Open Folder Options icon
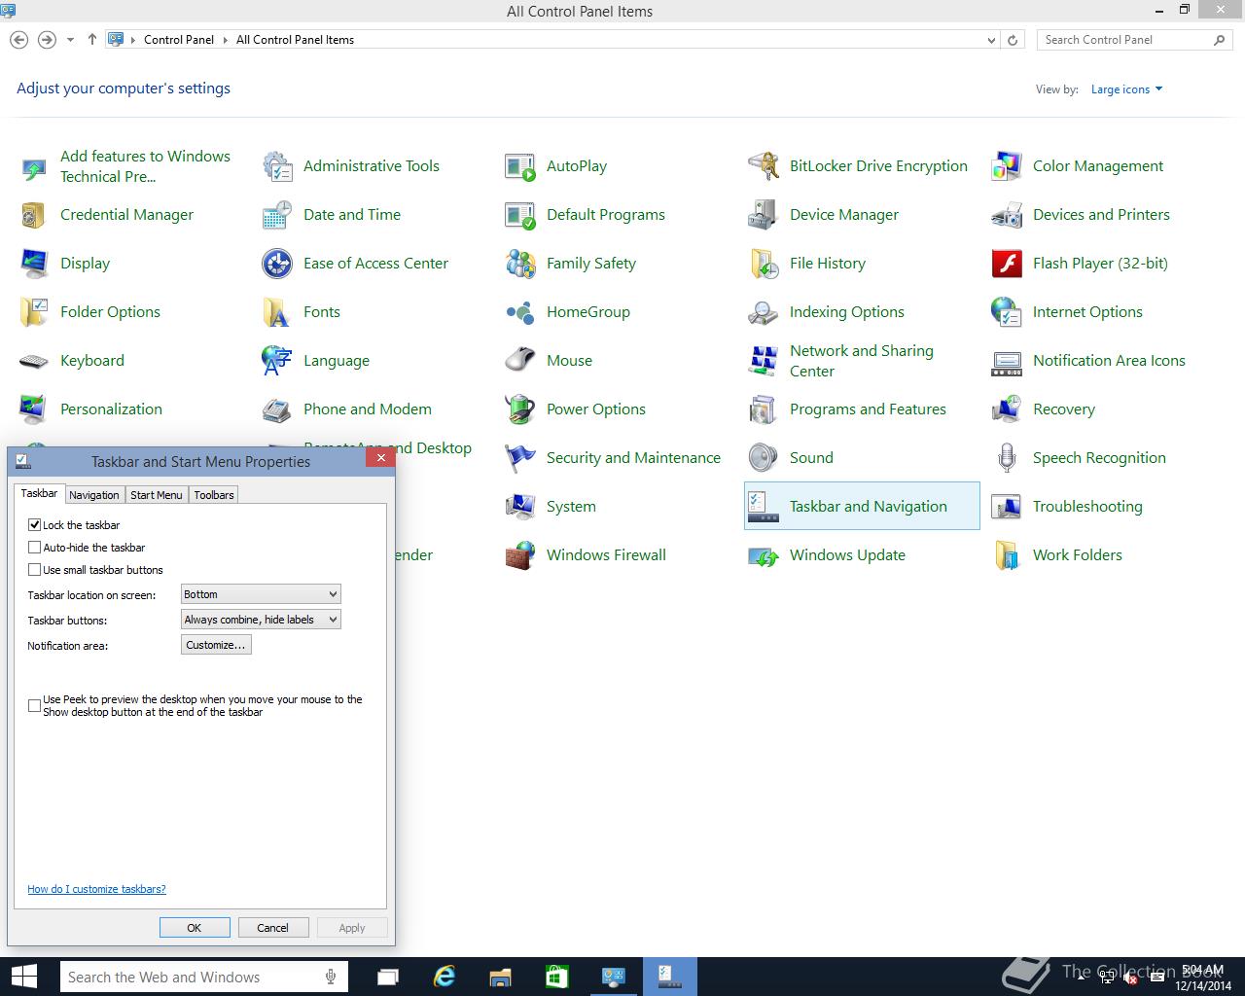This screenshot has width=1245, height=996. click(x=34, y=312)
